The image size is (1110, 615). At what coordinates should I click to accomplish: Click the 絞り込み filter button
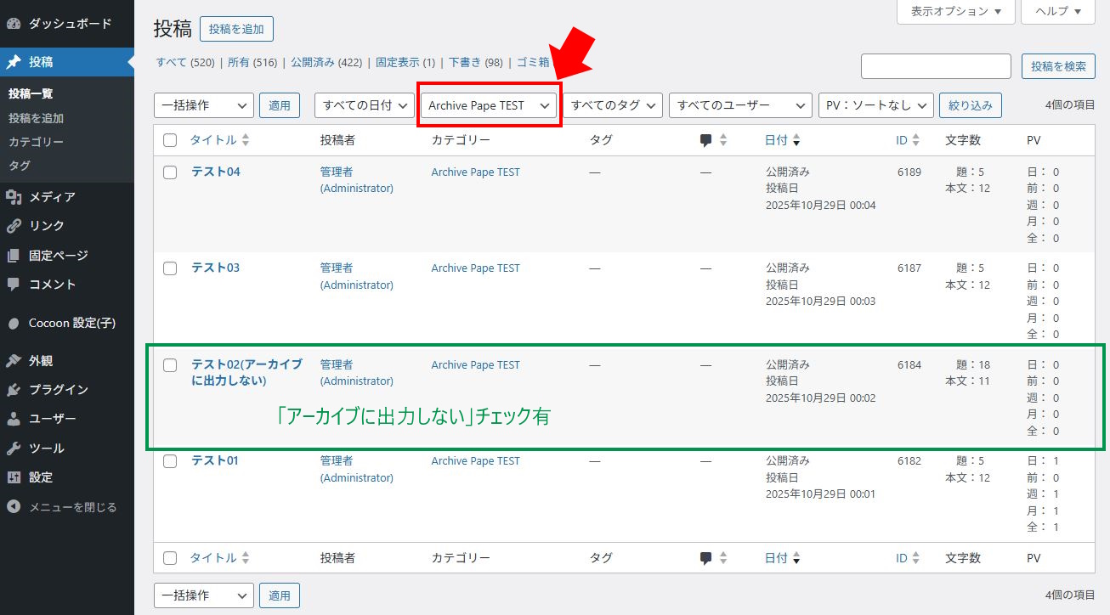[970, 105]
